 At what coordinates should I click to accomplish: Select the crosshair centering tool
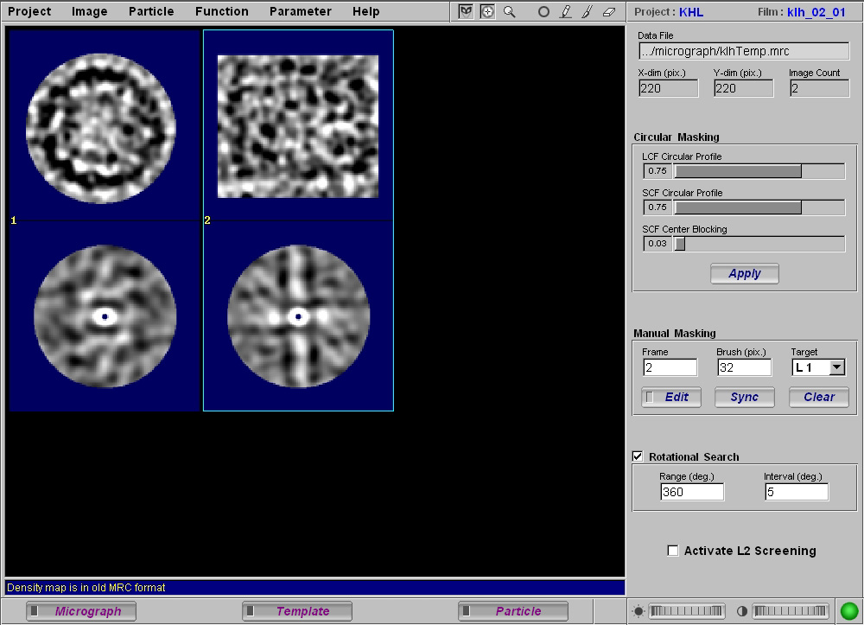pyautogui.click(x=487, y=12)
